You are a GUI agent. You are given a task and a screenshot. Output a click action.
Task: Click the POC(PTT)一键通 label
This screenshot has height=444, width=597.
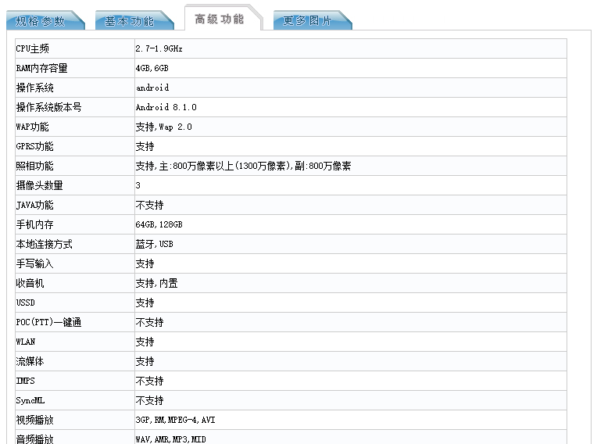[48, 323]
